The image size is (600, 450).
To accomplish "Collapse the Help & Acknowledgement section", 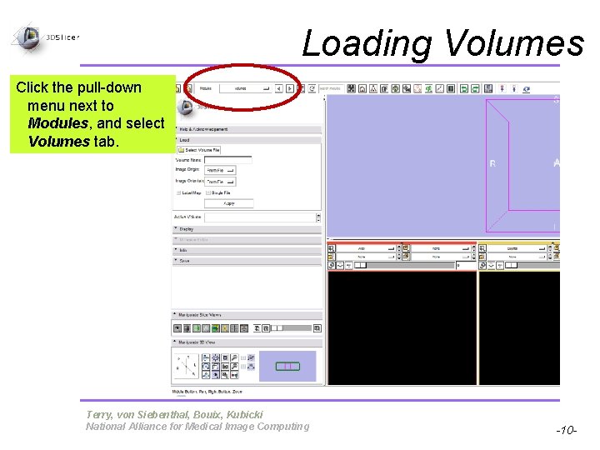I will coord(248,129).
